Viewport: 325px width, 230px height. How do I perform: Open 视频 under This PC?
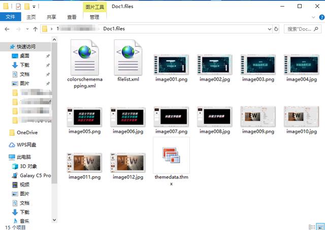click(24, 185)
